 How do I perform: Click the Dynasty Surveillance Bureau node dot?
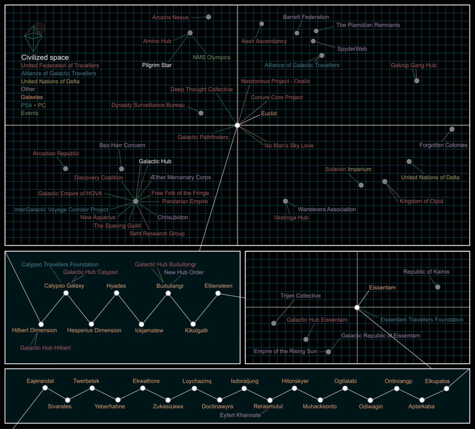coord(201,113)
